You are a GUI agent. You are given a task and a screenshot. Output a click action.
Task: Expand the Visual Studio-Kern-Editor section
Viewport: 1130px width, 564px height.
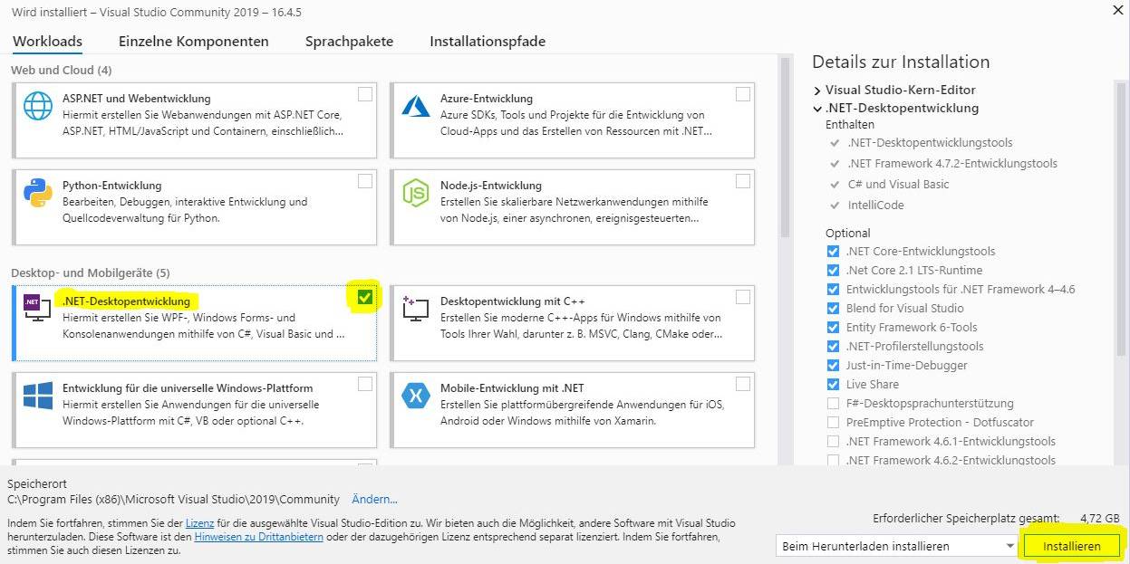(817, 91)
